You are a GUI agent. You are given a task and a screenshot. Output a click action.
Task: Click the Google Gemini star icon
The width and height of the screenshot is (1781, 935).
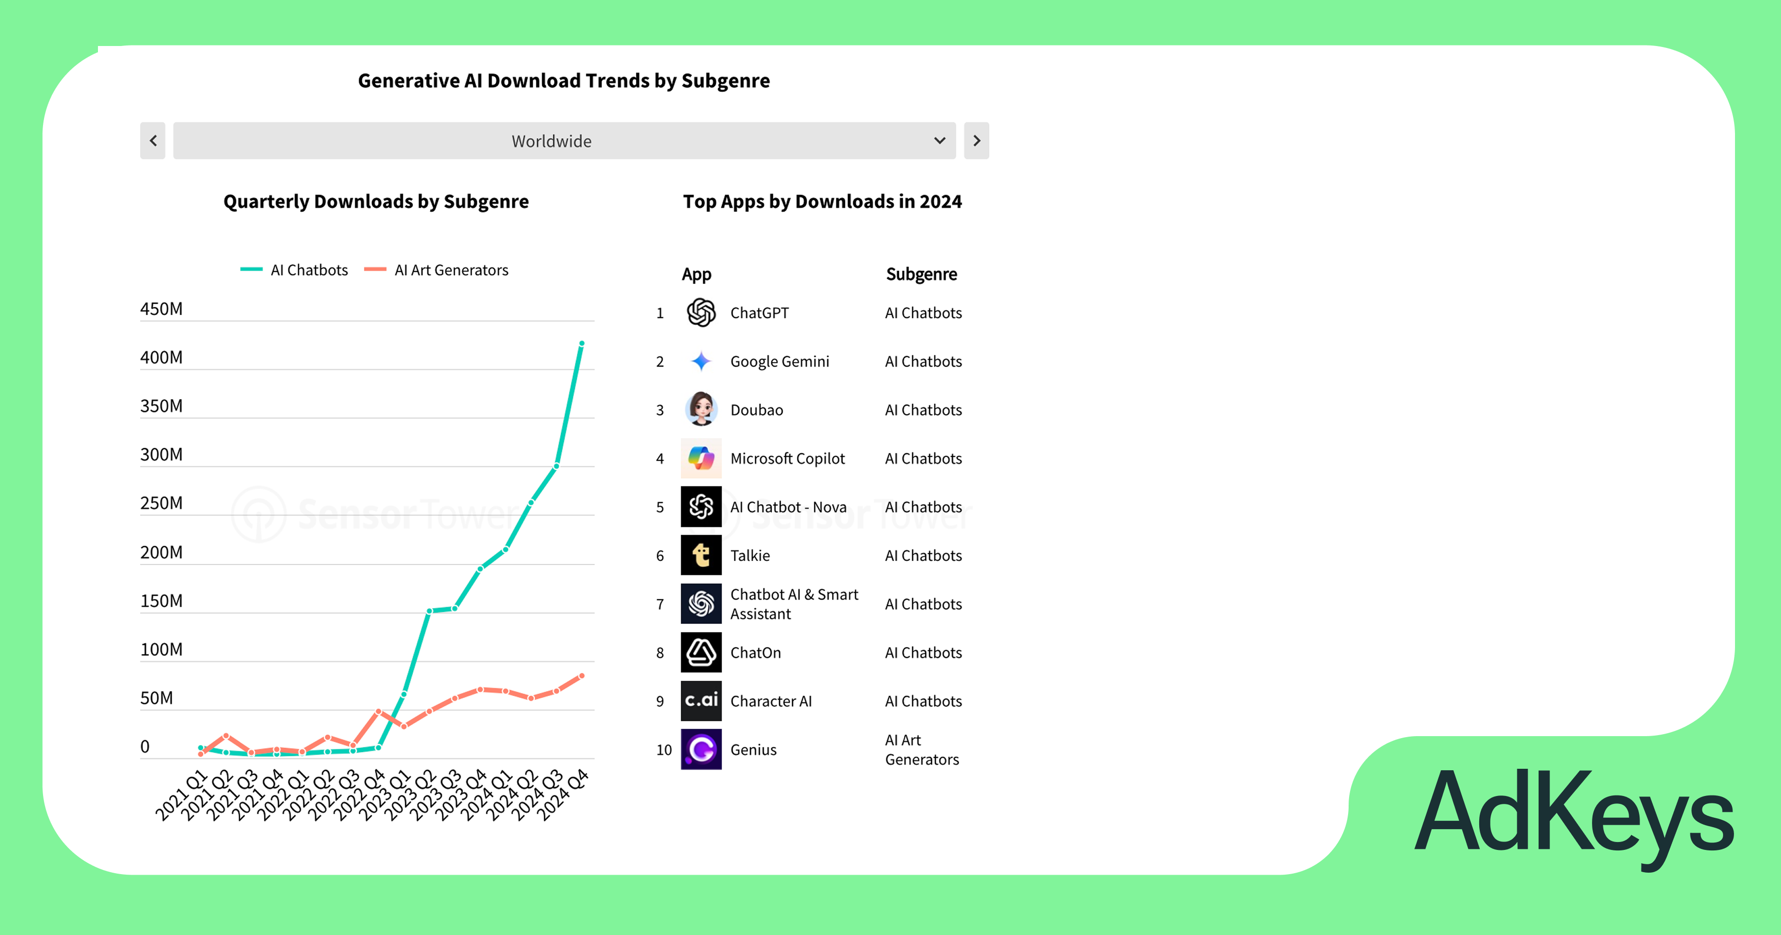click(701, 361)
